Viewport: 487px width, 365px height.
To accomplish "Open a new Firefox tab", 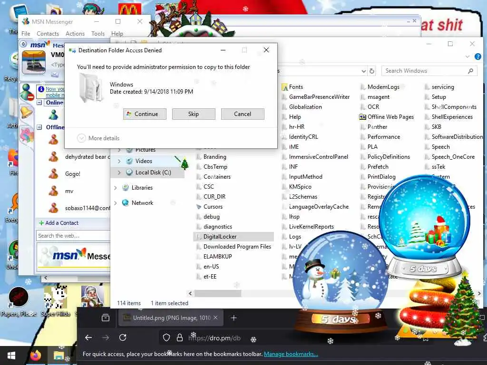I will tap(234, 318).
